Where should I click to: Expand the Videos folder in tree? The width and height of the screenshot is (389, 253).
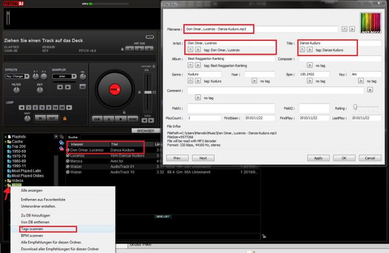(x=6, y=181)
